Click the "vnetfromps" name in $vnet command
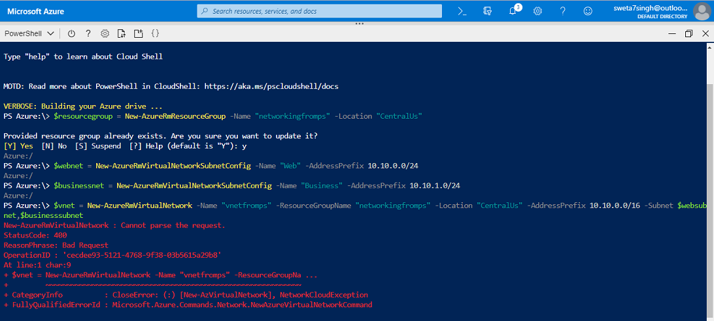The height and width of the screenshot is (321, 714). click(246, 206)
